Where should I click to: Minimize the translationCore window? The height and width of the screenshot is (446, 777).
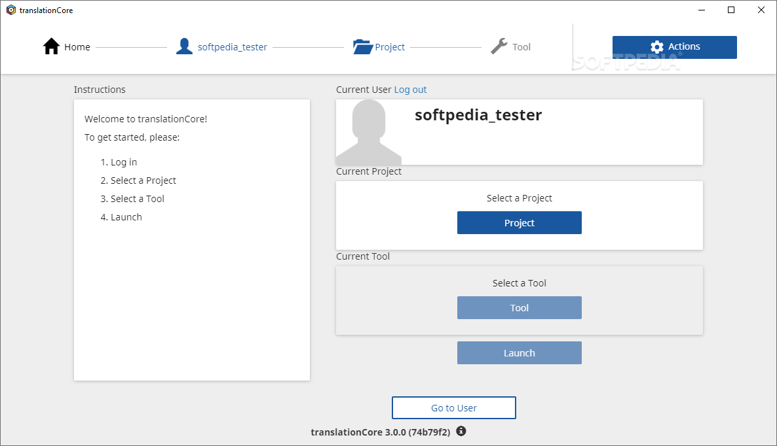(702, 10)
